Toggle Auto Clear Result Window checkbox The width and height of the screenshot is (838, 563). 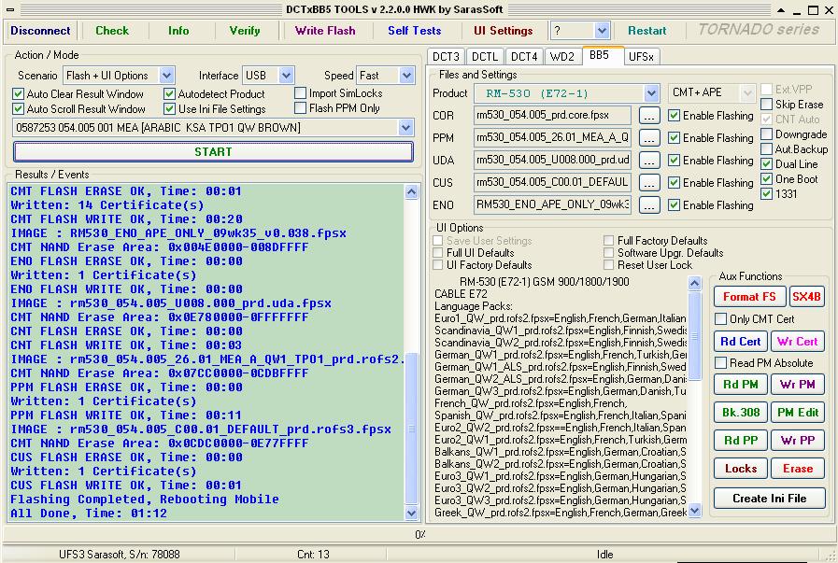[18, 94]
